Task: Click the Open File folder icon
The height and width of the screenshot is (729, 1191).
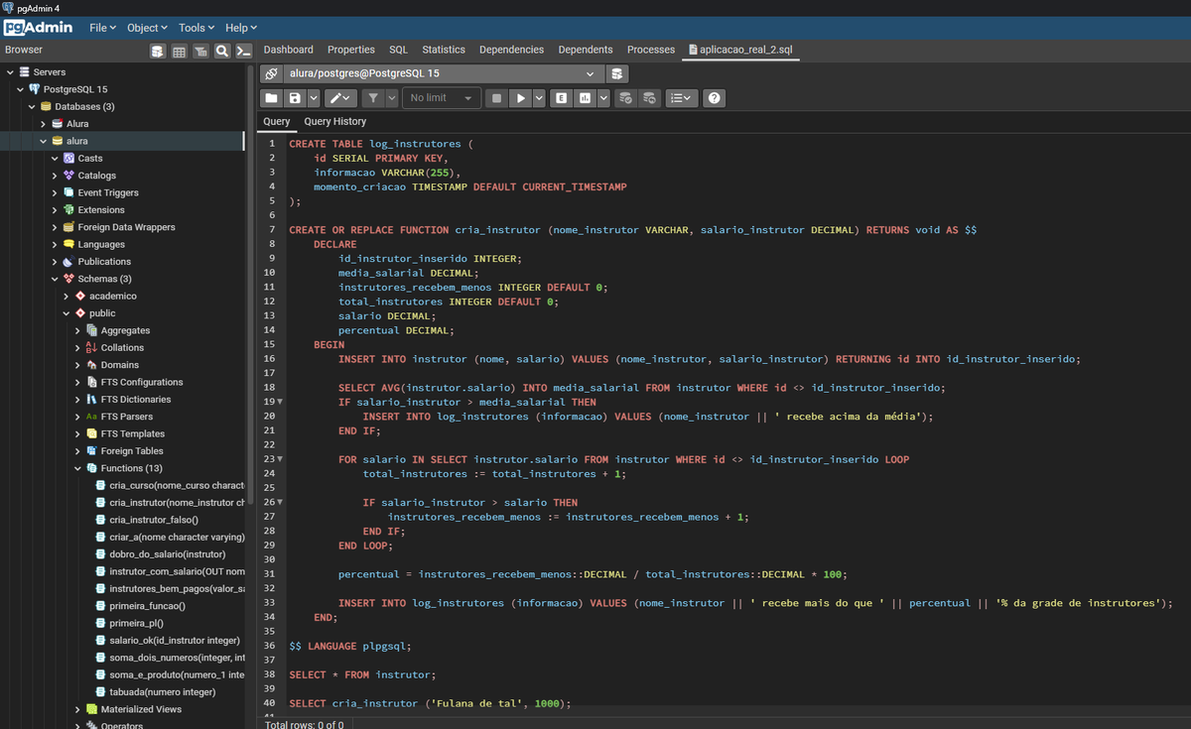Action: point(271,98)
